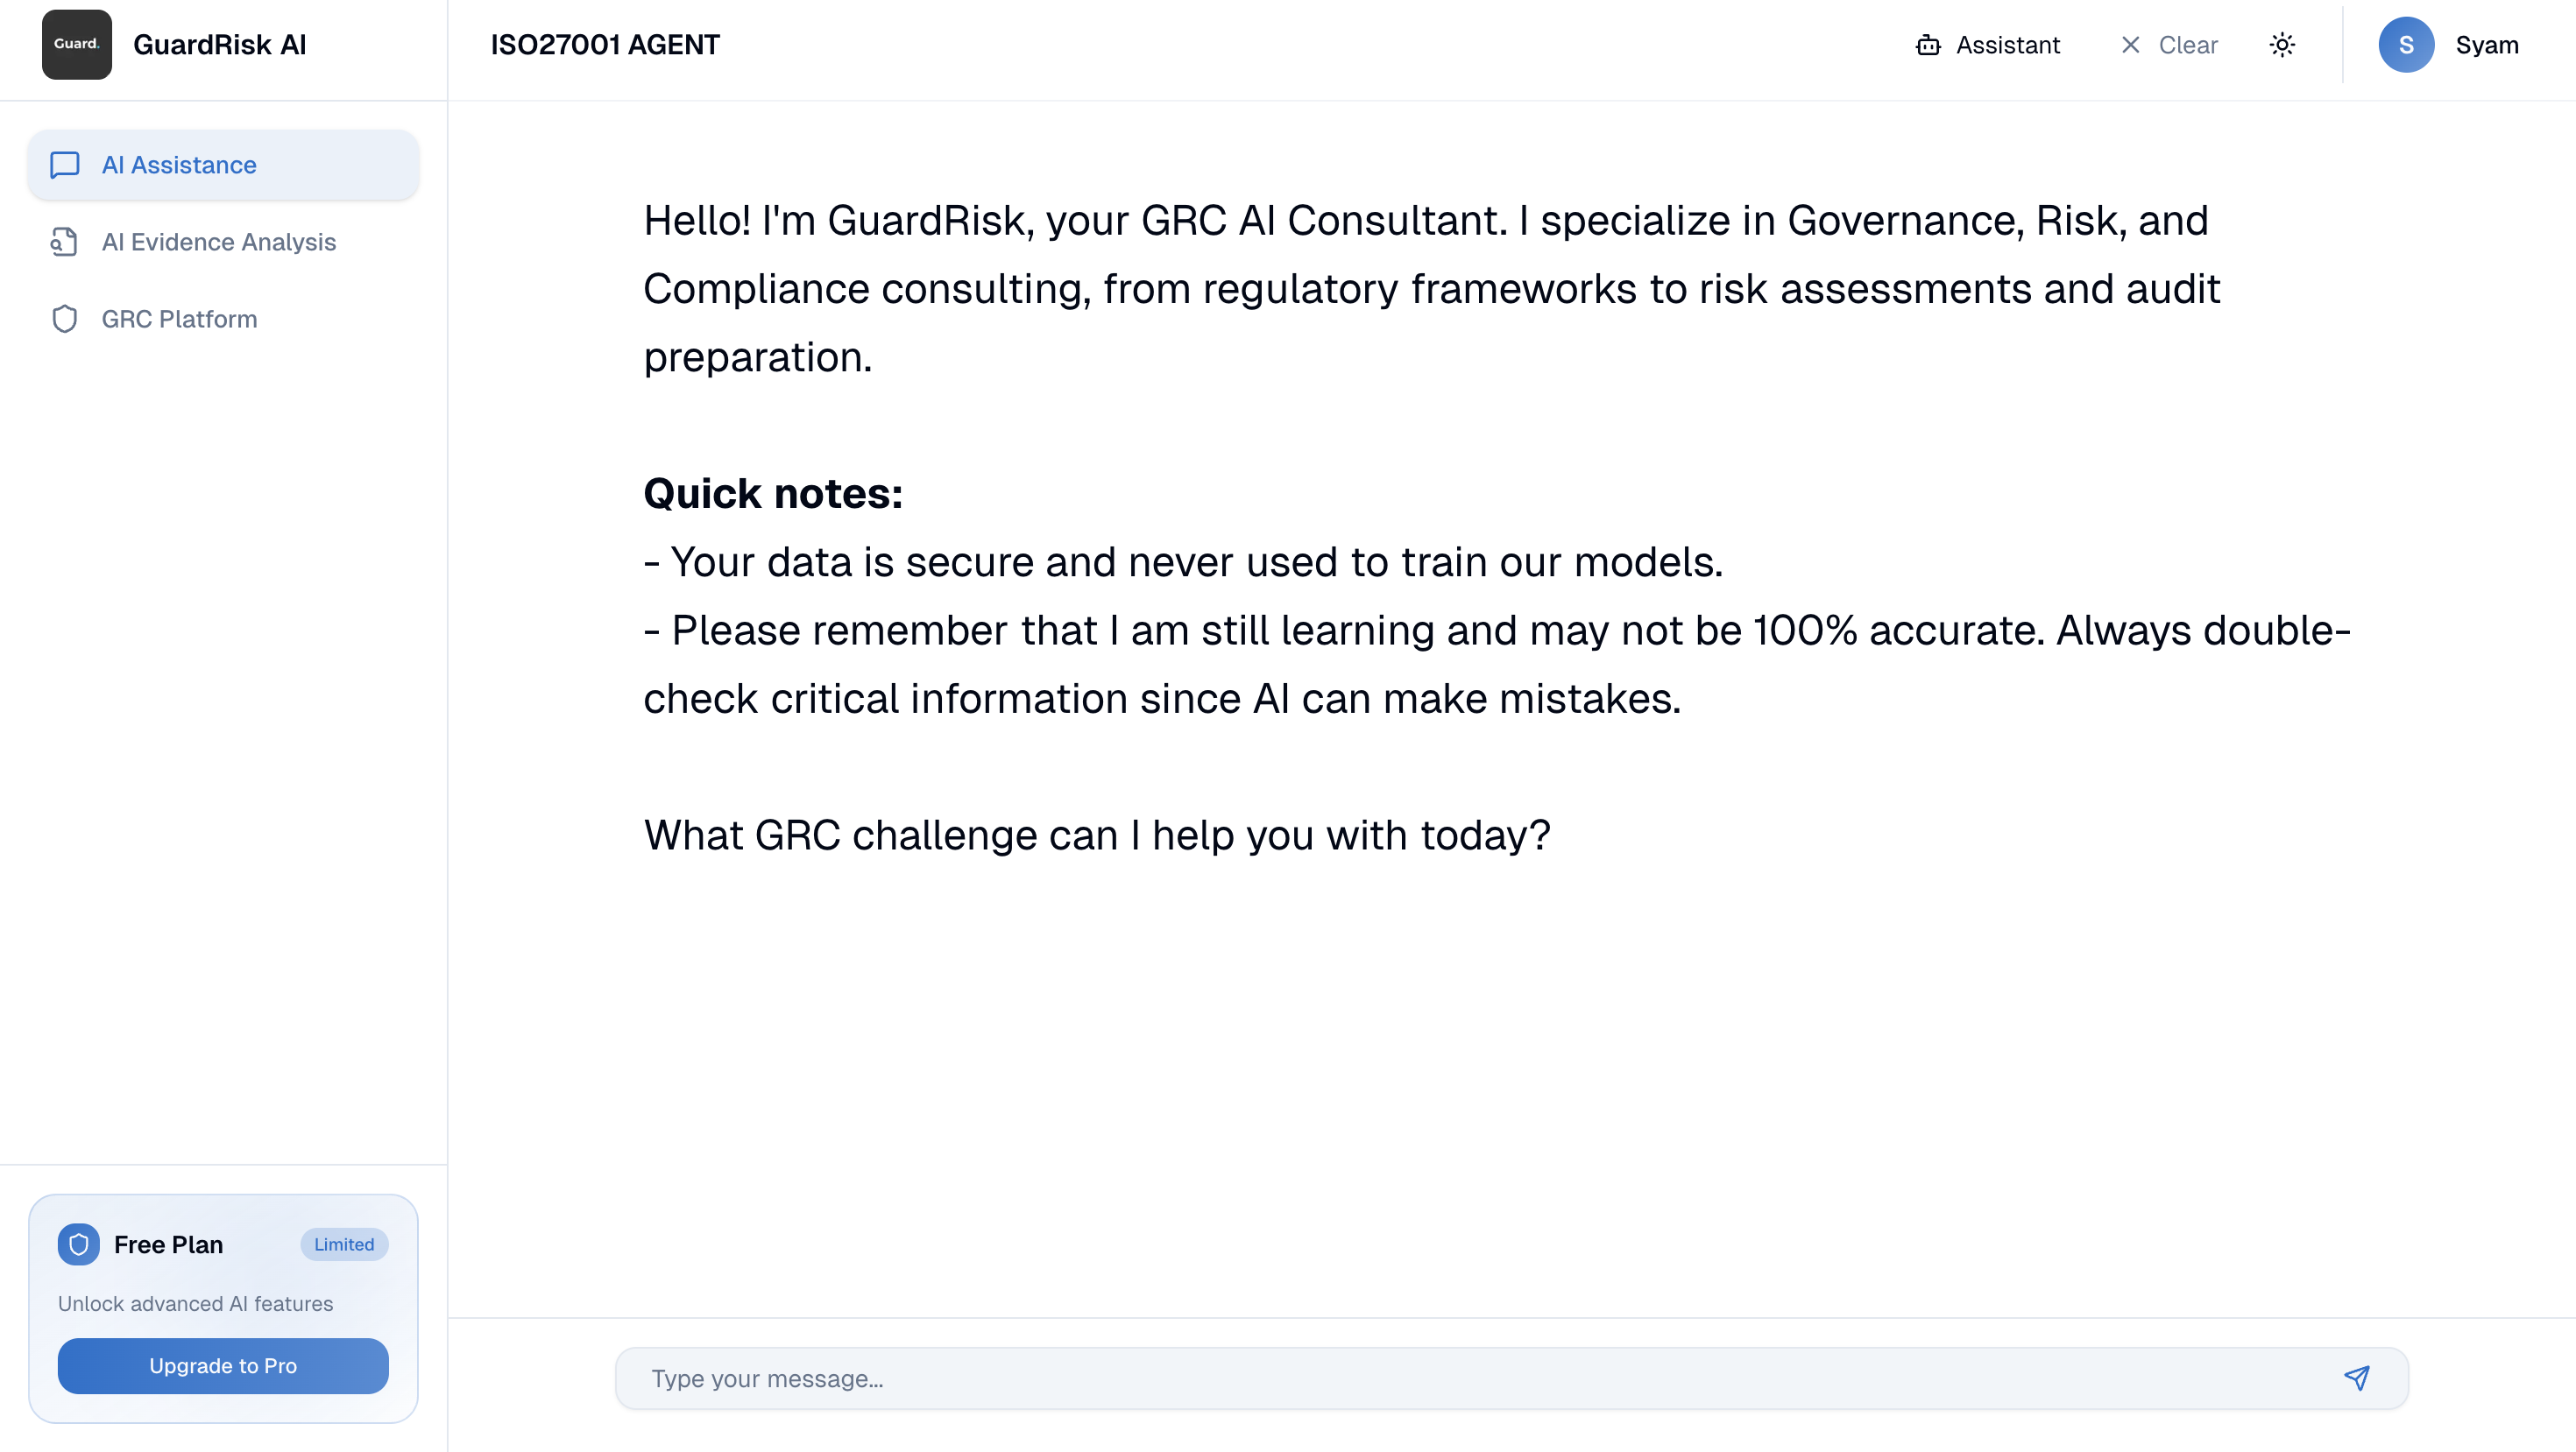Click the robot icon beside Assistant
Image resolution: width=2576 pixels, height=1452 pixels.
pyautogui.click(x=1927, y=45)
